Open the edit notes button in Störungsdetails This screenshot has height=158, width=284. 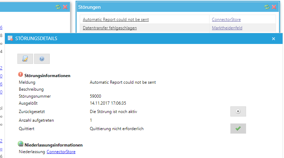click(25, 59)
